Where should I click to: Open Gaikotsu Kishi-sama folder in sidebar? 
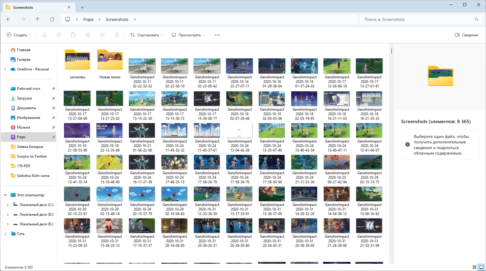(x=33, y=176)
